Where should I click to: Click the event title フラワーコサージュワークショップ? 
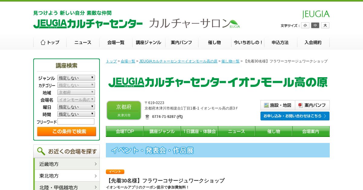point(165,181)
